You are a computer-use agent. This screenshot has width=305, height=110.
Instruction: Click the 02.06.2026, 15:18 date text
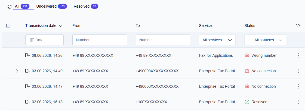click(x=47, y=102)
